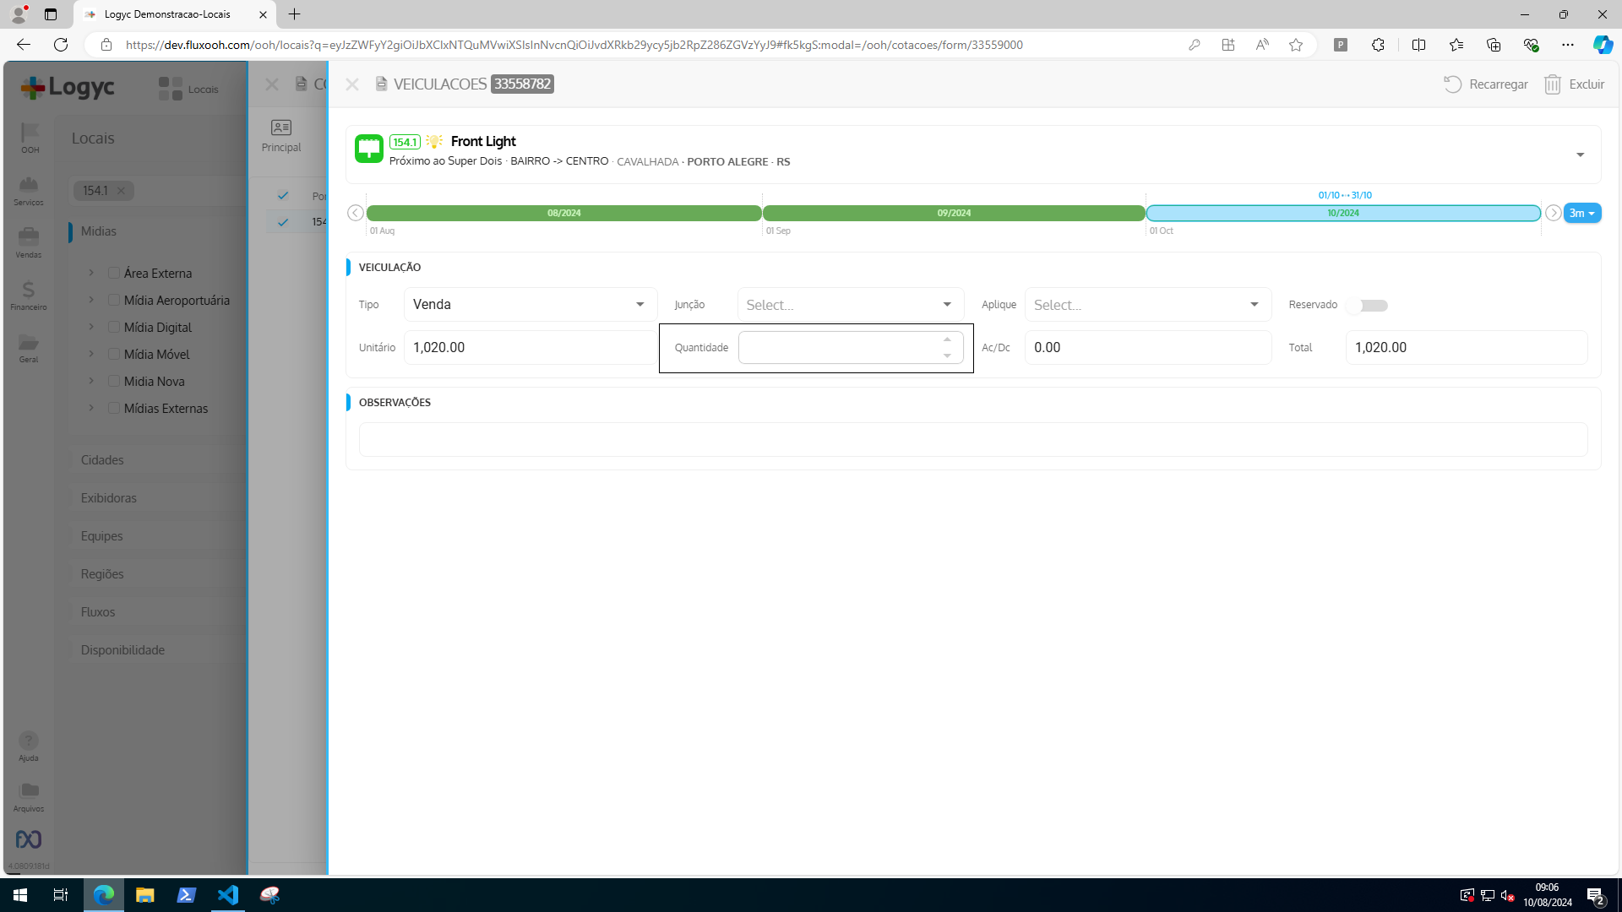Click the Excluir trash icon
The height and width of the screenshot is (912, 1622).
tap(1552, 84)
